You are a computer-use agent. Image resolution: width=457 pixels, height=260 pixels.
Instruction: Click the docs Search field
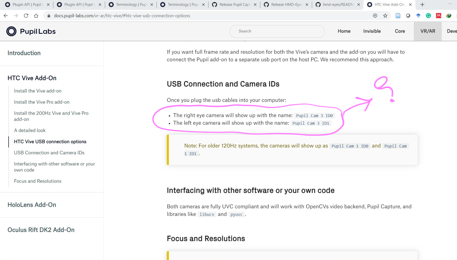pos(277,31)
